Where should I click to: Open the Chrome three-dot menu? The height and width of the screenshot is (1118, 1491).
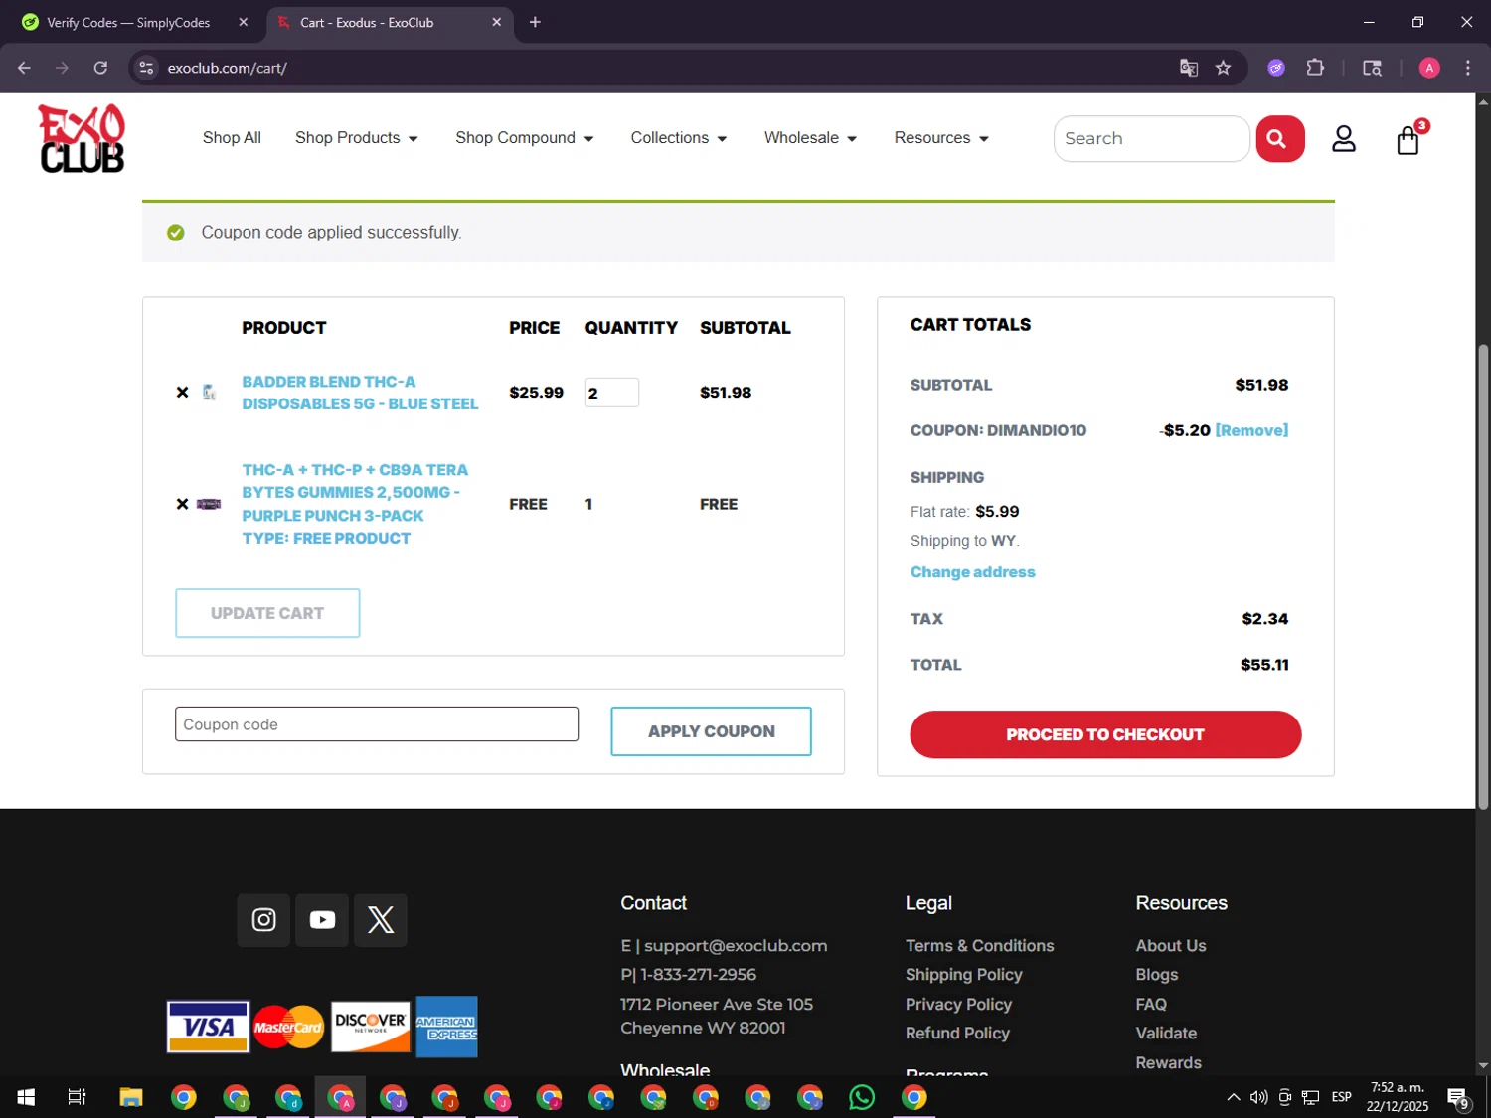click(x=1467, y=68)
